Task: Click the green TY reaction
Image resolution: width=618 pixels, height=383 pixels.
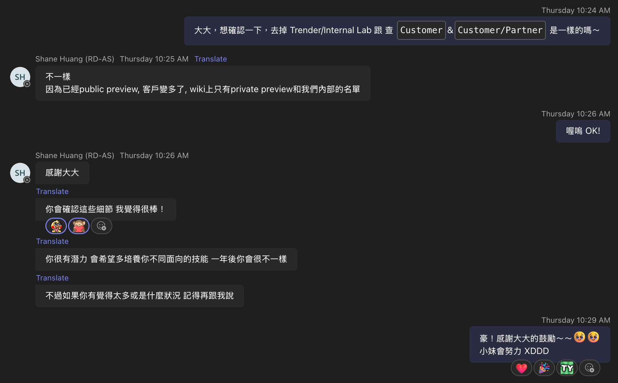Action: coord(567,368)
